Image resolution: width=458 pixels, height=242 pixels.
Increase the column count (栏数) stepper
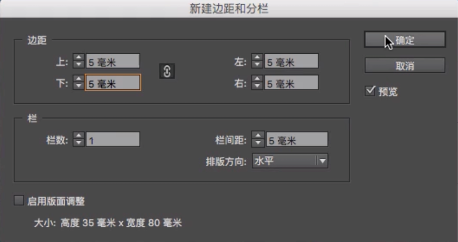pyautogui.click(x=78, y=137)
